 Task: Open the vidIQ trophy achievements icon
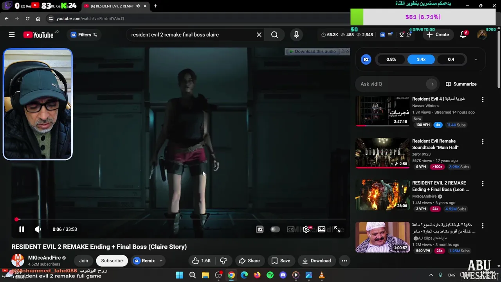tap(402, 35)
